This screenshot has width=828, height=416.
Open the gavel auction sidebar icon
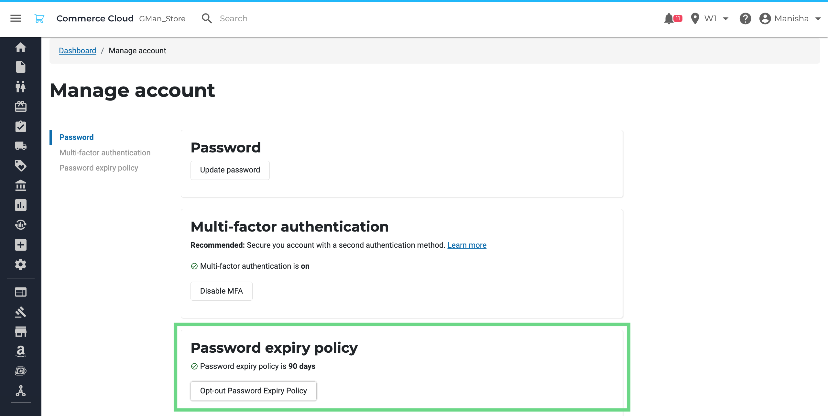20,312
